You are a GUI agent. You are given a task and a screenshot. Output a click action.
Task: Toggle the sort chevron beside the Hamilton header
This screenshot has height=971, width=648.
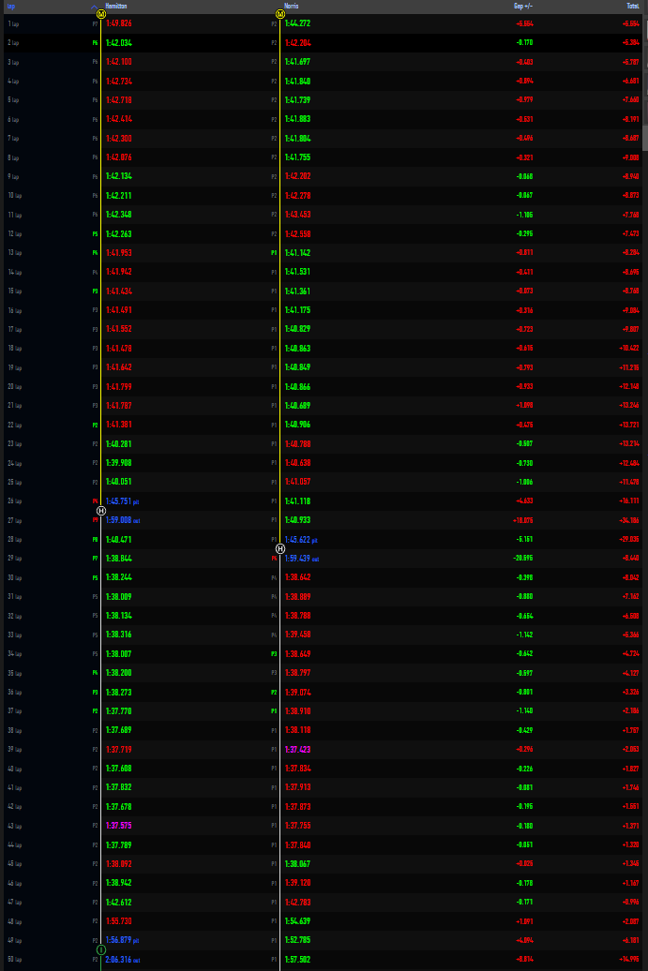pyautogui.click(x=94, y=7)
